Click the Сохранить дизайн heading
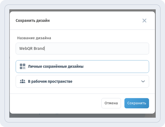This screenshot has height=127, width=165. click(x=33, y=21)
